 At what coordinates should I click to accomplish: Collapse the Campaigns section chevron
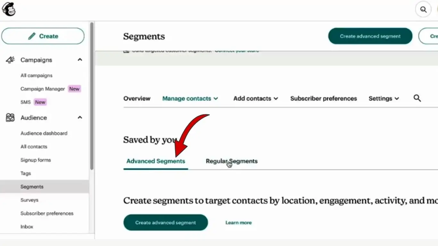point(80,60)
